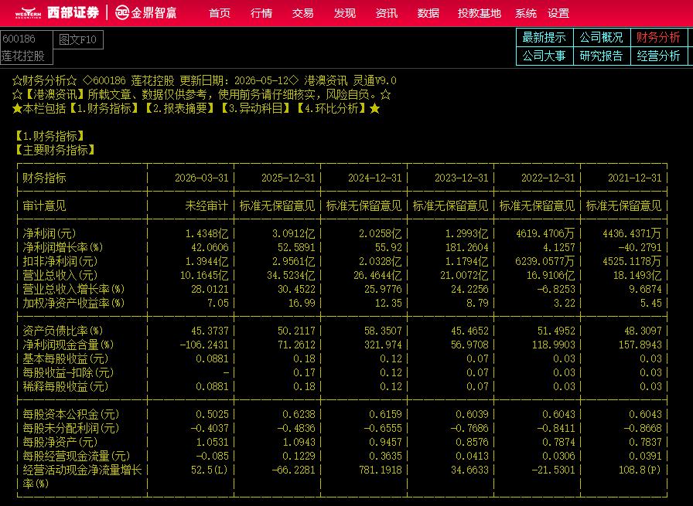The image size is (693, 506).
Task: Click the 审计意见 row label
Action: pyautogui.click(x=44, y=205)
